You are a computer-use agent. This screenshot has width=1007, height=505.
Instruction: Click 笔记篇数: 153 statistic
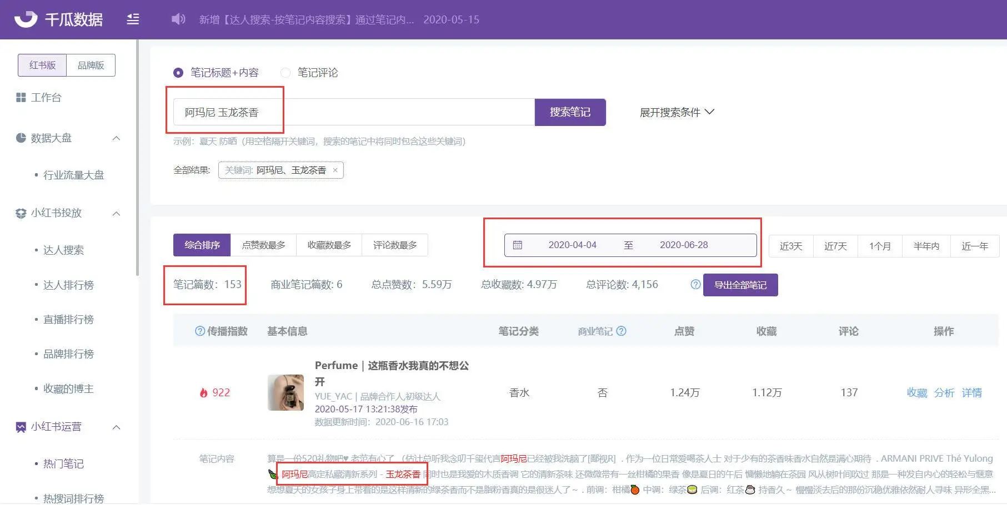click(x=207, y=285)
